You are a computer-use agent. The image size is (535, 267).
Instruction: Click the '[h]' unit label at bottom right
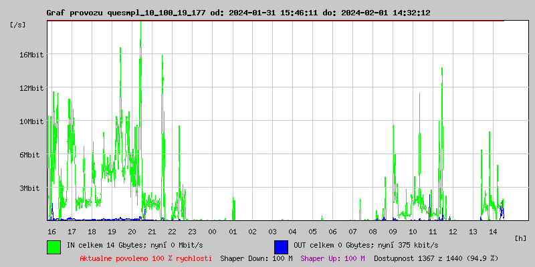pyautogui.click(x=520, y=238)
